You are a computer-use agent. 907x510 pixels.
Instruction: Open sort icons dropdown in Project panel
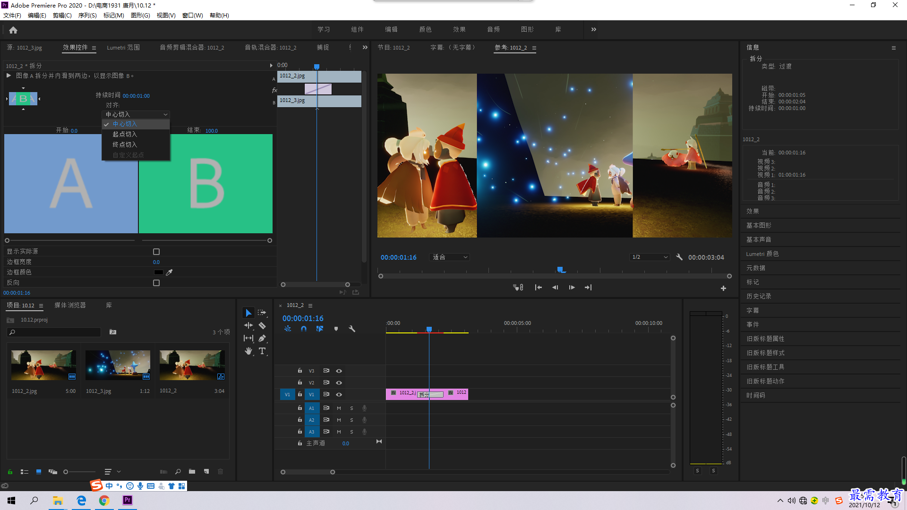pos(112,472)
